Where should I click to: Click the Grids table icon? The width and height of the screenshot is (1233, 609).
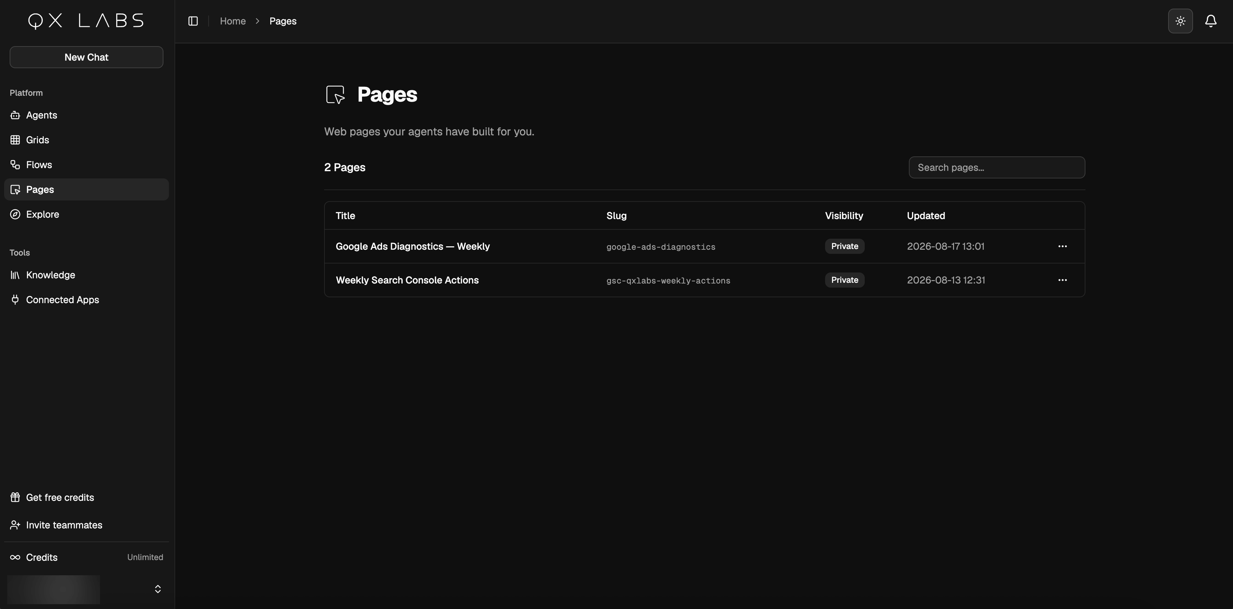[x=15, y=140]
